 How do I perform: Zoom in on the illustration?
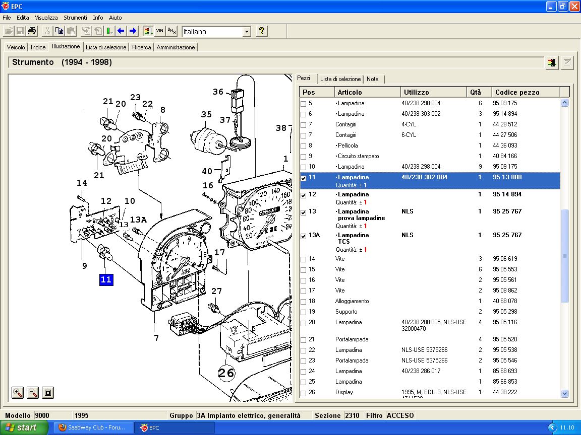point(18,393)
